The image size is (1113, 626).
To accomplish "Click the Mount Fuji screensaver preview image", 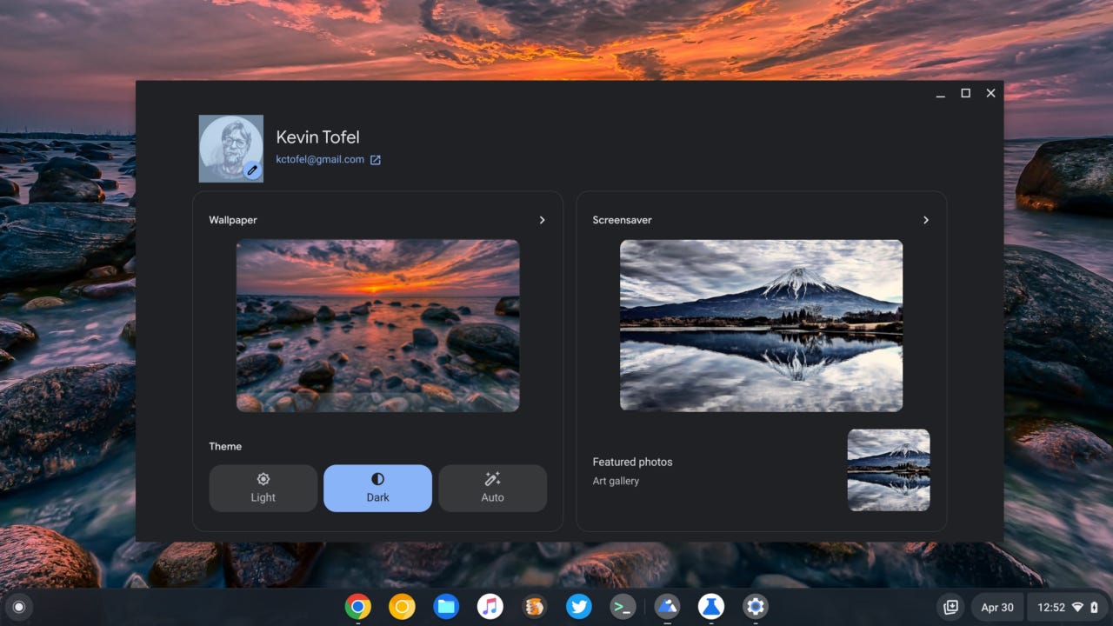I will tap(761, 325).
